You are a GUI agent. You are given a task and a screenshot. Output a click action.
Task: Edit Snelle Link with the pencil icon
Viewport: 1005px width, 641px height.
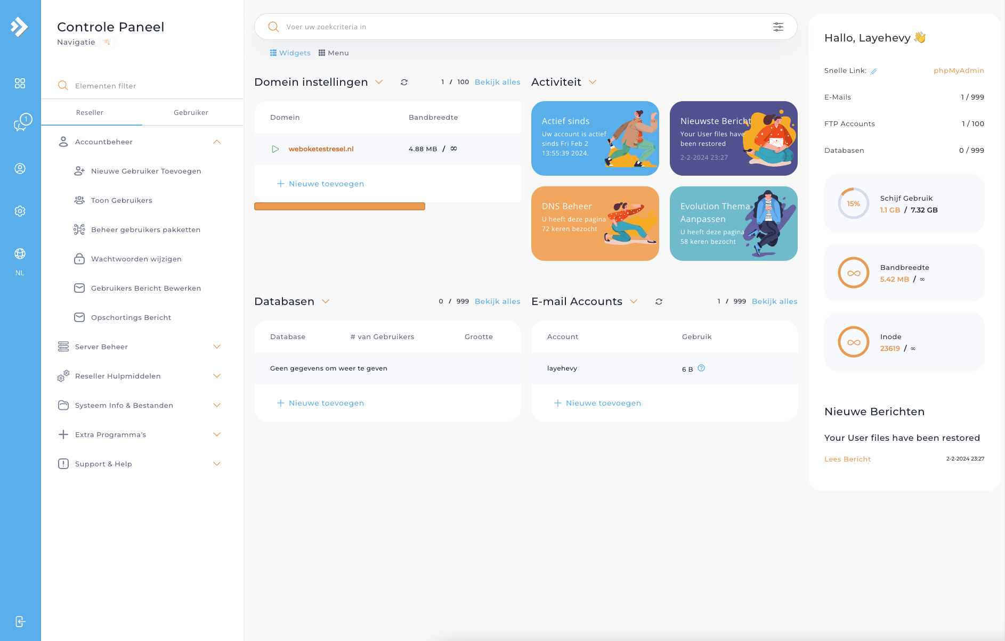874,70
